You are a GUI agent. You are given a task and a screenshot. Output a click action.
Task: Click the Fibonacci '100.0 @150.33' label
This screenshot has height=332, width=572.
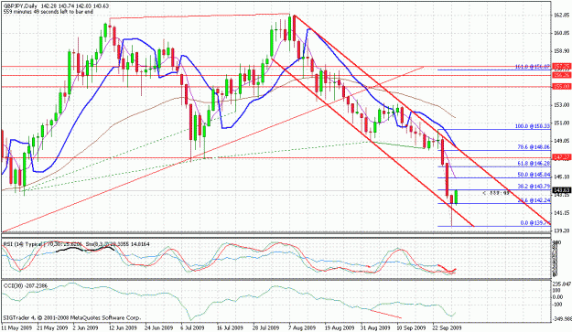coord(533,126)
